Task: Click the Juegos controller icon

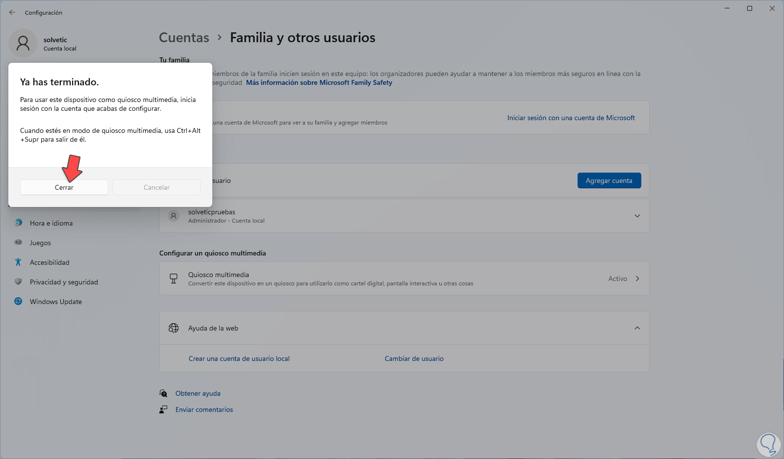Action: (18, 242)
